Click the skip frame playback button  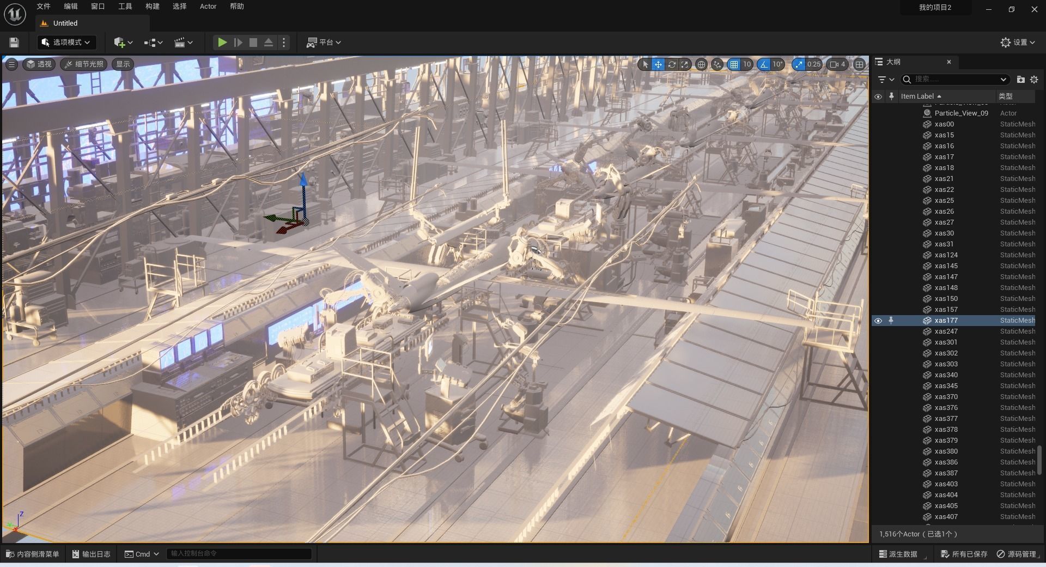tap(238, 43)
